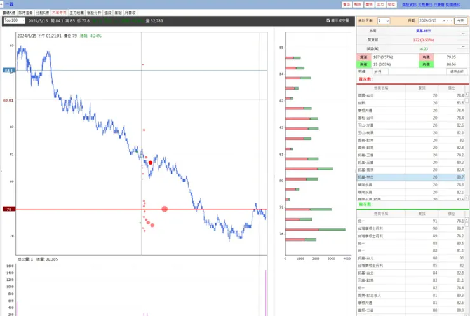Click the blue 84.1 price label on axis

(x=9, y=71)
